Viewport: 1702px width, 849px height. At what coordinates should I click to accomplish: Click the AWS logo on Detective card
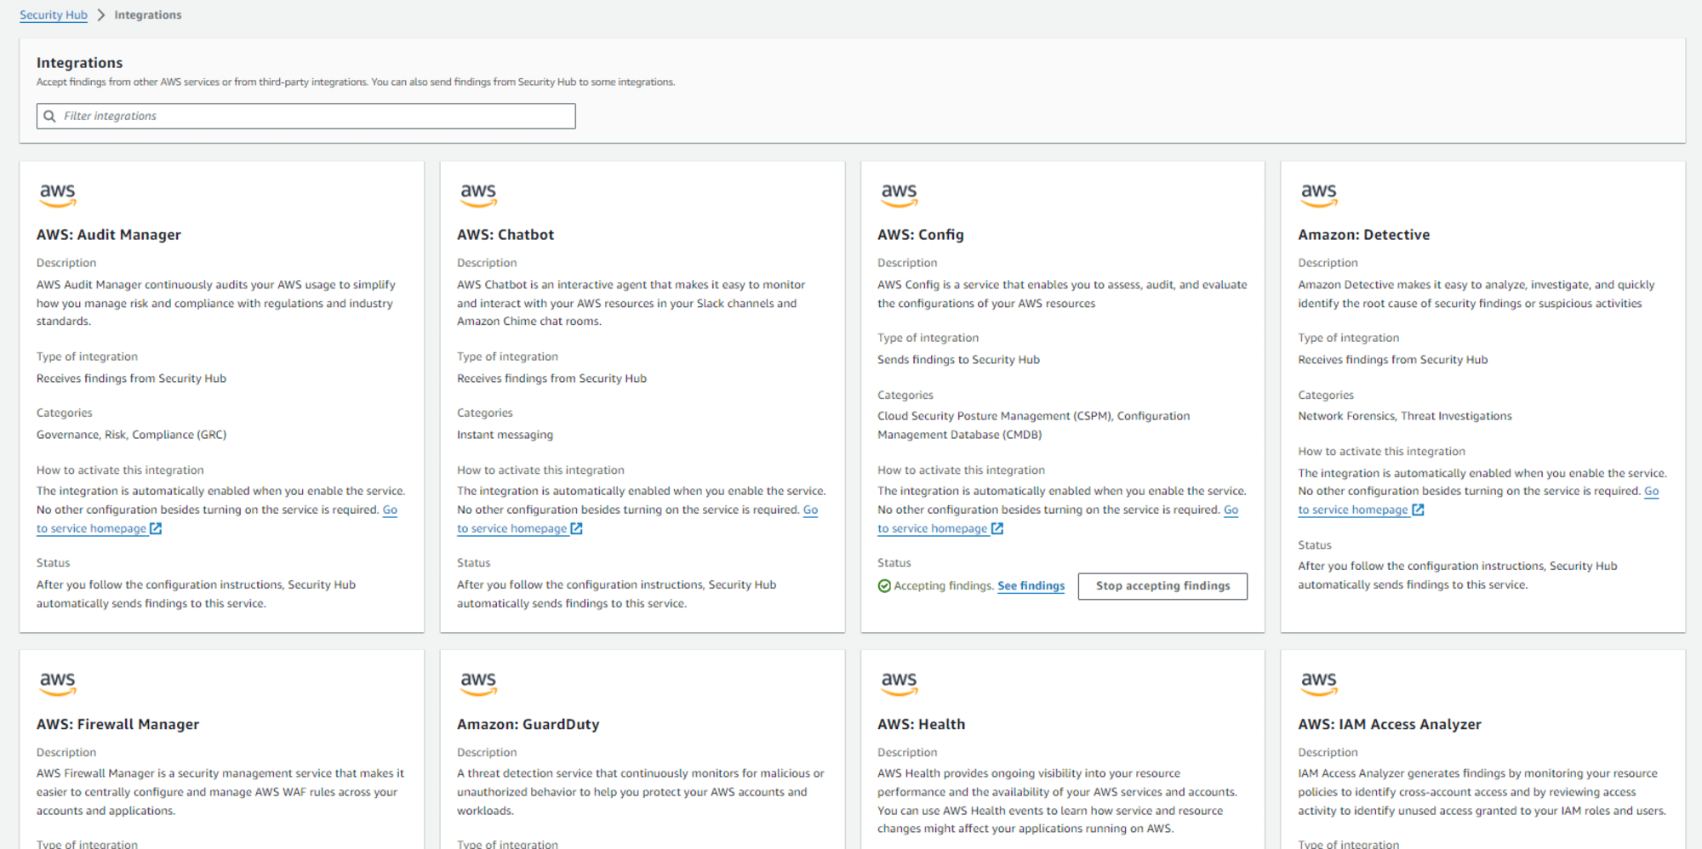1319,196
